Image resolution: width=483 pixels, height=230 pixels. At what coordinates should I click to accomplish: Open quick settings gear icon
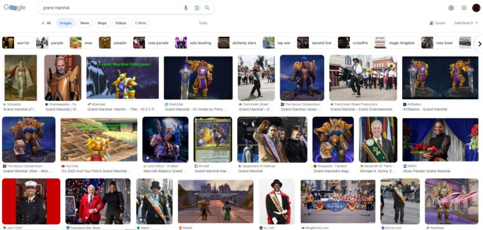click(451, 8)
